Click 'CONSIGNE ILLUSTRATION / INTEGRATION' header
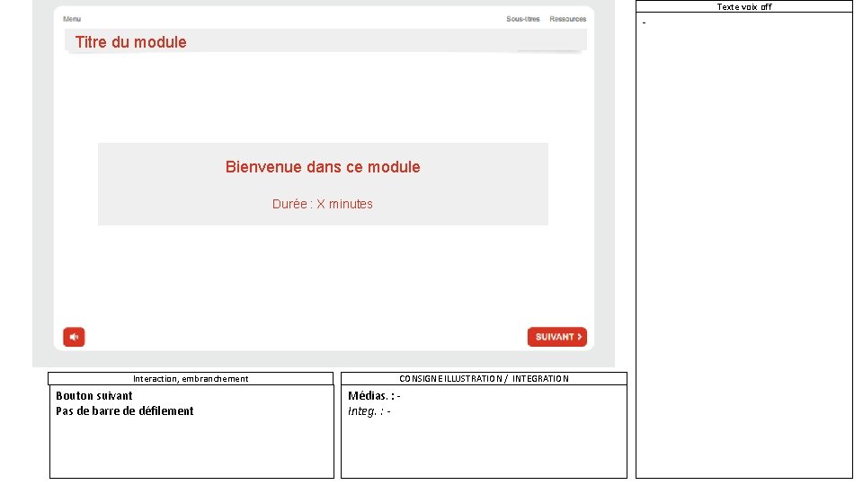The height and width of the screenshot is (485, 863). click(x=484, y=378)
